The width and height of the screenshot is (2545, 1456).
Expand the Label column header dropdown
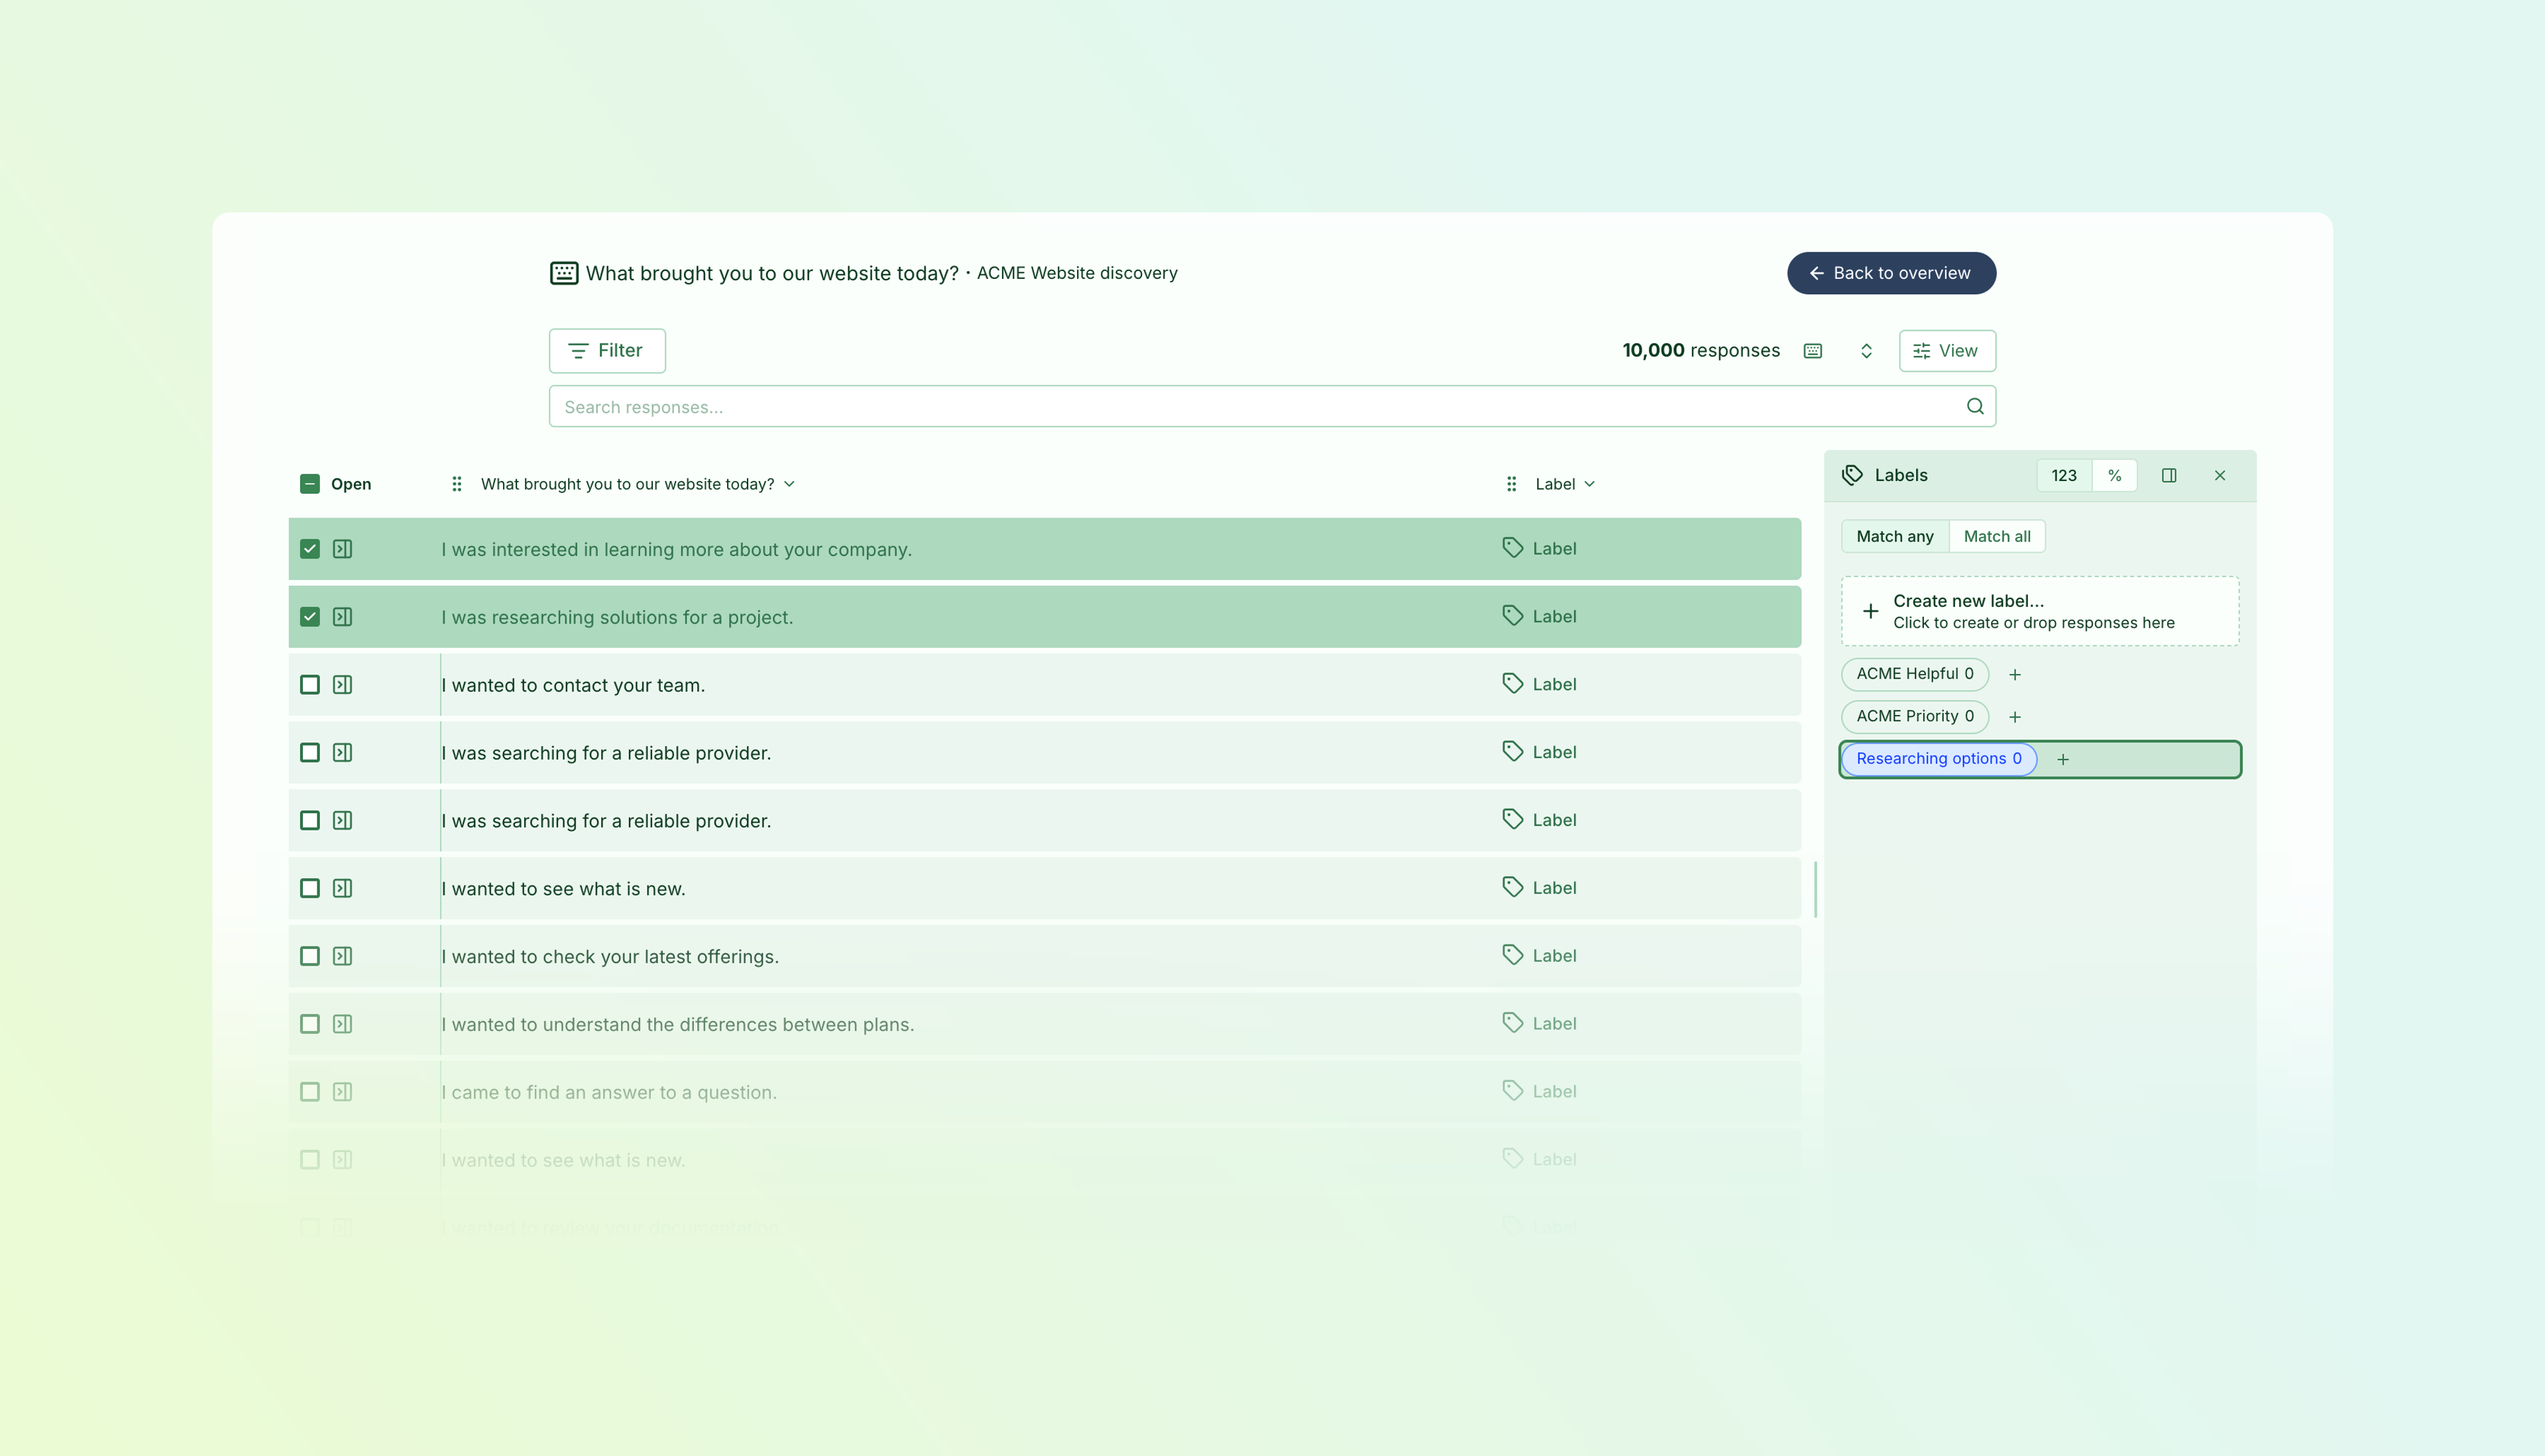point(1590,484)
